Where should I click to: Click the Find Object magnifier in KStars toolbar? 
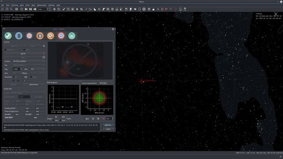[x=11, y=9]
